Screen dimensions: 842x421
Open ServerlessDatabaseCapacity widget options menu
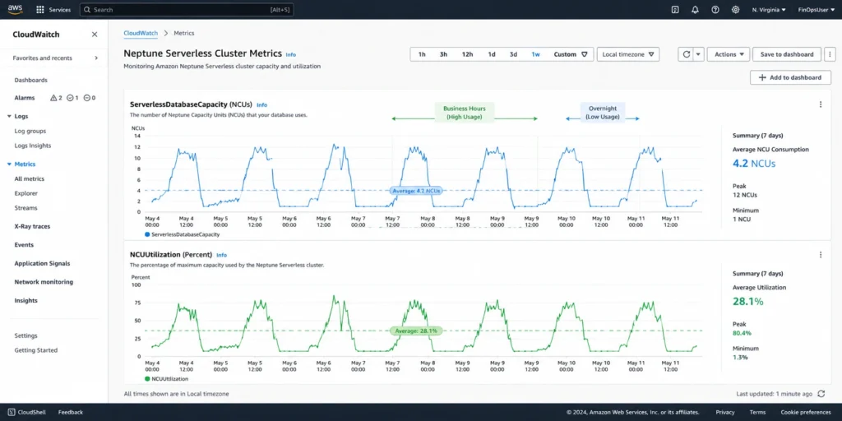point(820,104)
